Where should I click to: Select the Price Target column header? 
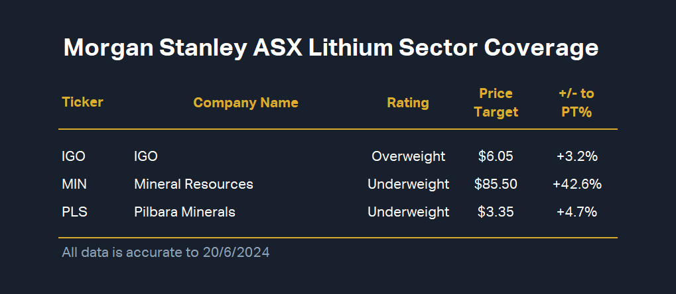496,103
